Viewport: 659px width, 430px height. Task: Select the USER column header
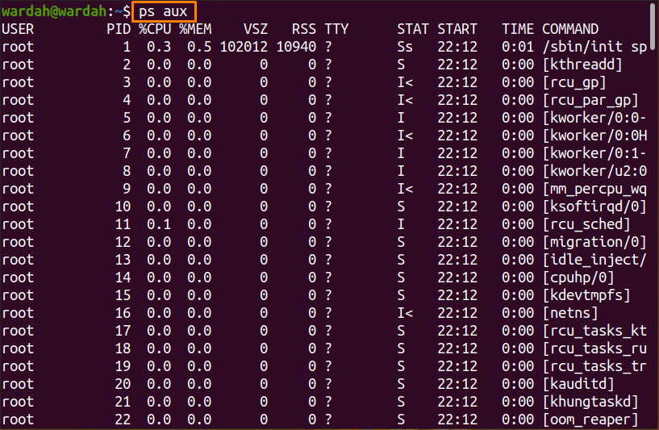(18, 29)
